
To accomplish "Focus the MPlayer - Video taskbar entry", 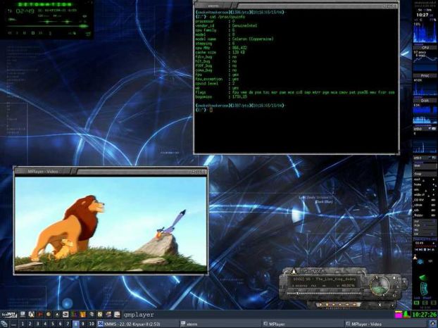I will pyautogui.click(x=385, y=324).
